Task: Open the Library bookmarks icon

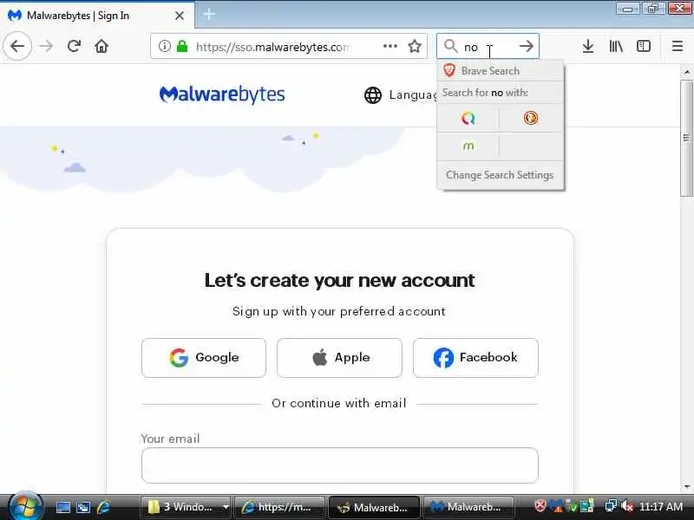Action: coord(616,46)
